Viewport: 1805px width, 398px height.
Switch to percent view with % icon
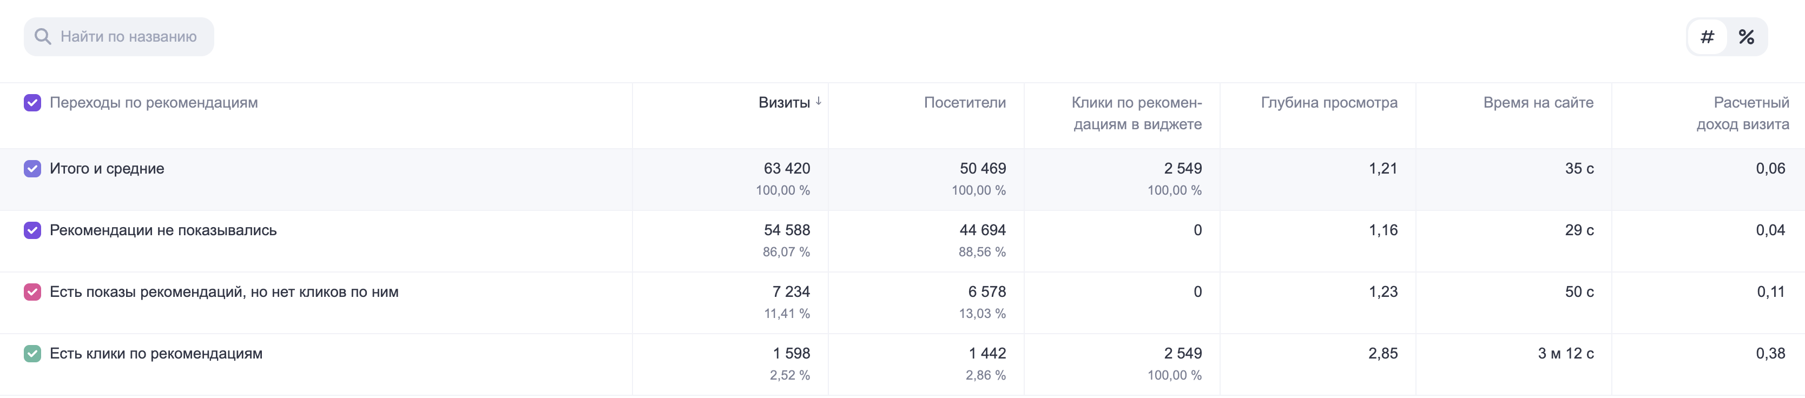[1746, 36]
